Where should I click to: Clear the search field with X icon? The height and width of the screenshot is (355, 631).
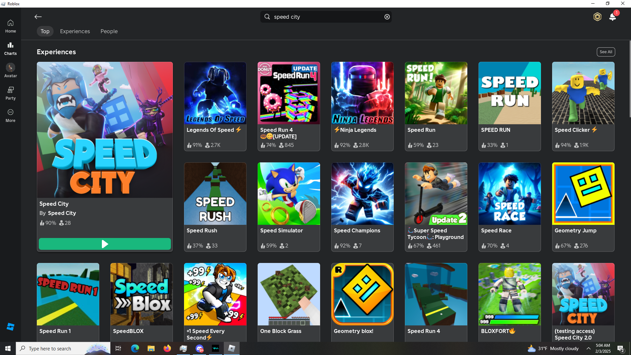tap(387, 17)
